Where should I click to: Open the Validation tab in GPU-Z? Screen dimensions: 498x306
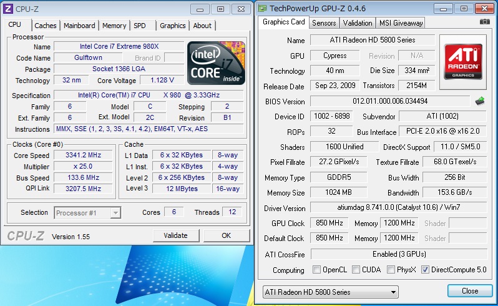coord(358,23)
